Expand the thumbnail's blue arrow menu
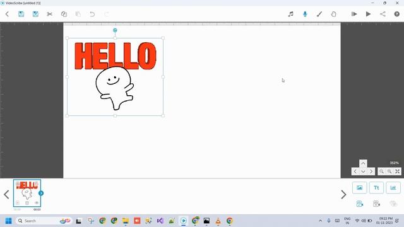This screenshot has width=404, height=227. 41,193
